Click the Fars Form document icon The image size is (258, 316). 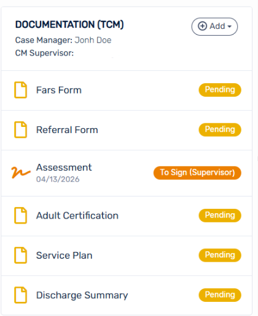(20, 90)
